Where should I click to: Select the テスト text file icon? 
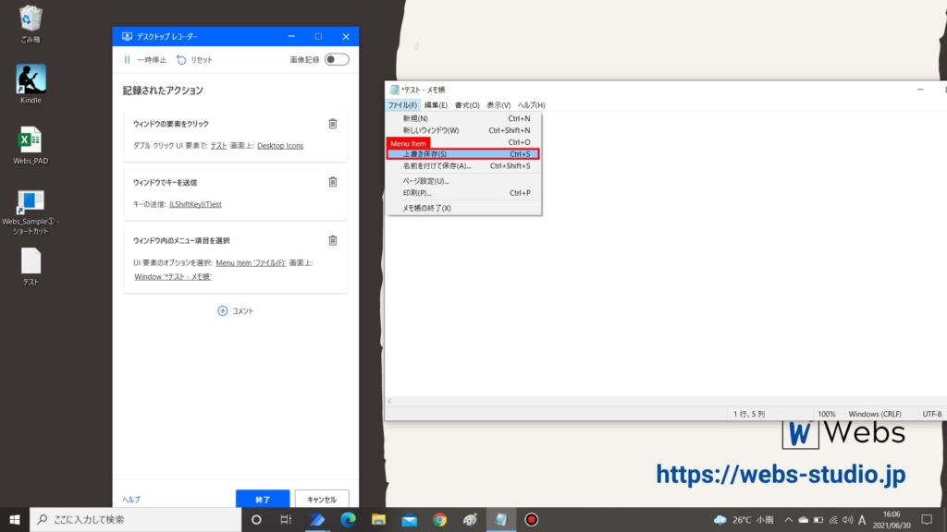tap(31, 267)
